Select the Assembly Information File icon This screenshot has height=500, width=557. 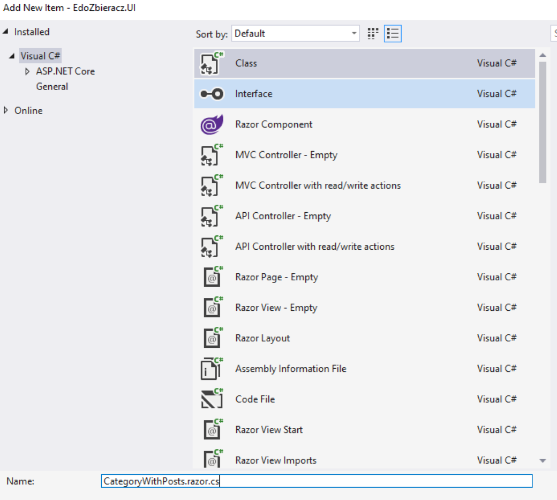coord(212,369)
